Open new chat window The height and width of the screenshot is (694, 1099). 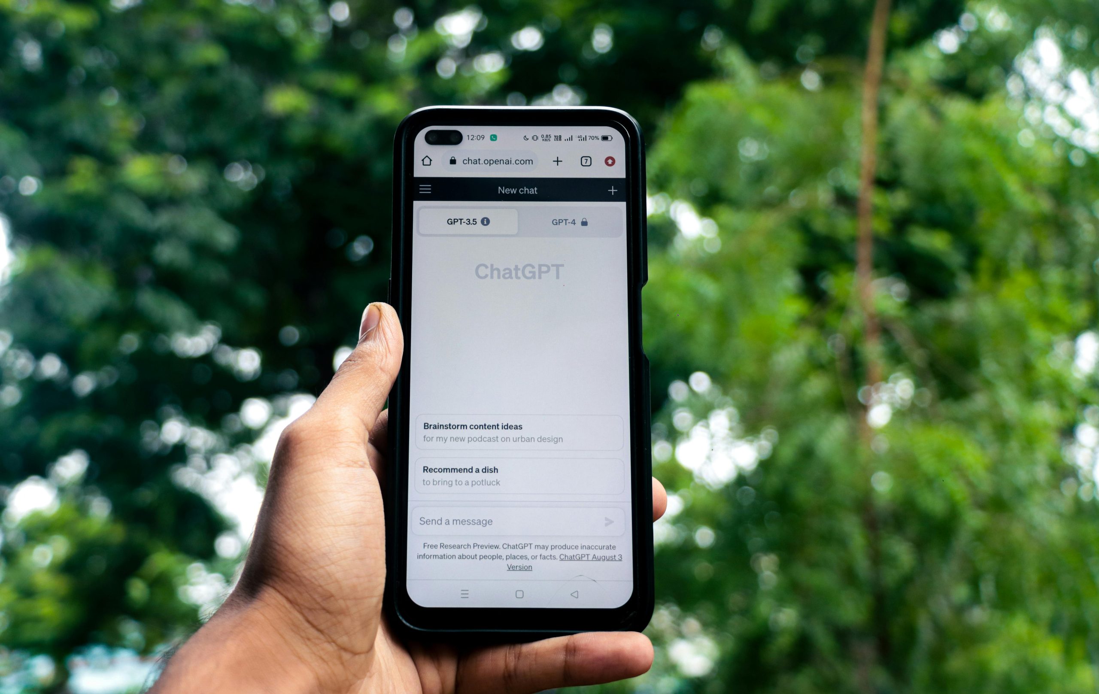(x=611, y=190)
